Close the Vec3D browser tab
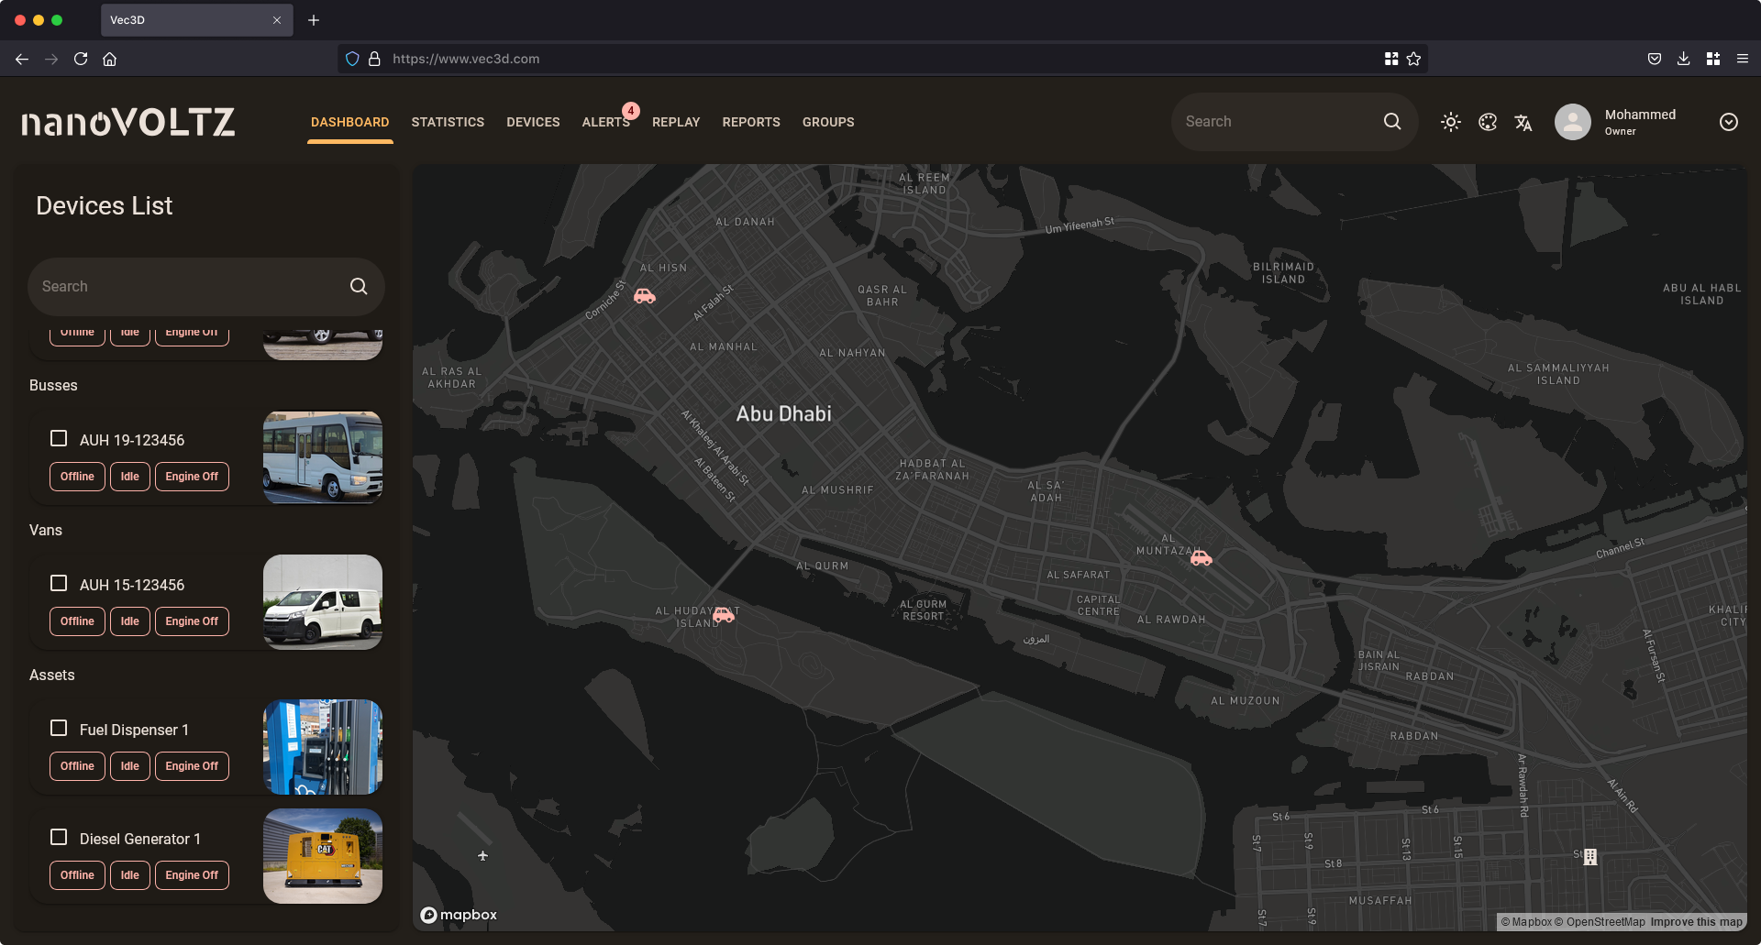This screenshot has height=945, width=1761. click(277, 20)
